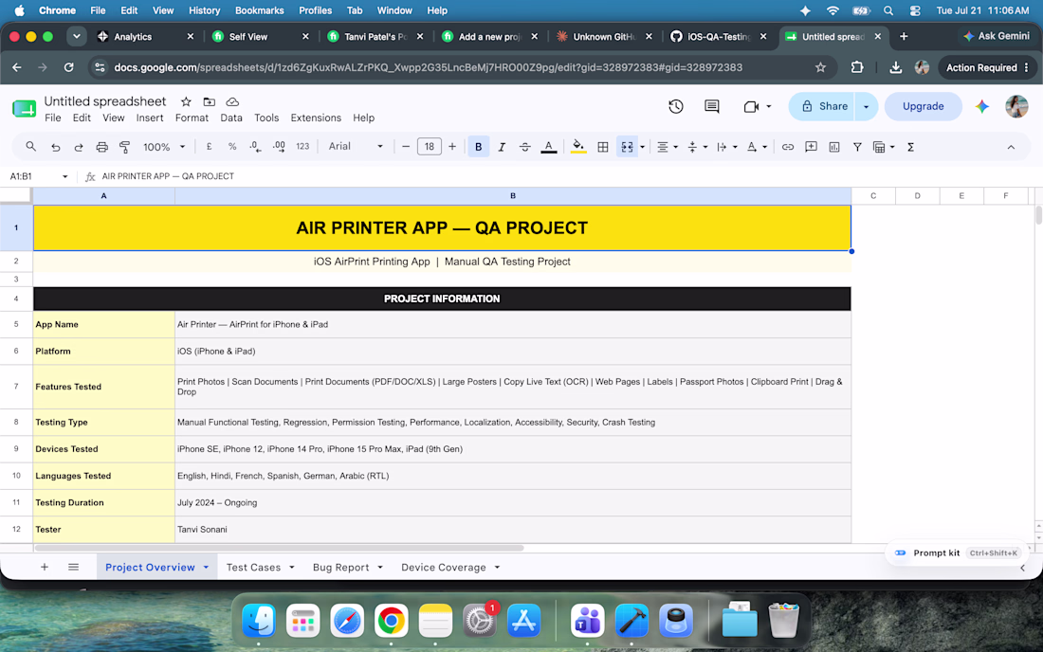Open Finder from the Dock
This screenshot has height=652, width=1043.
259,621
